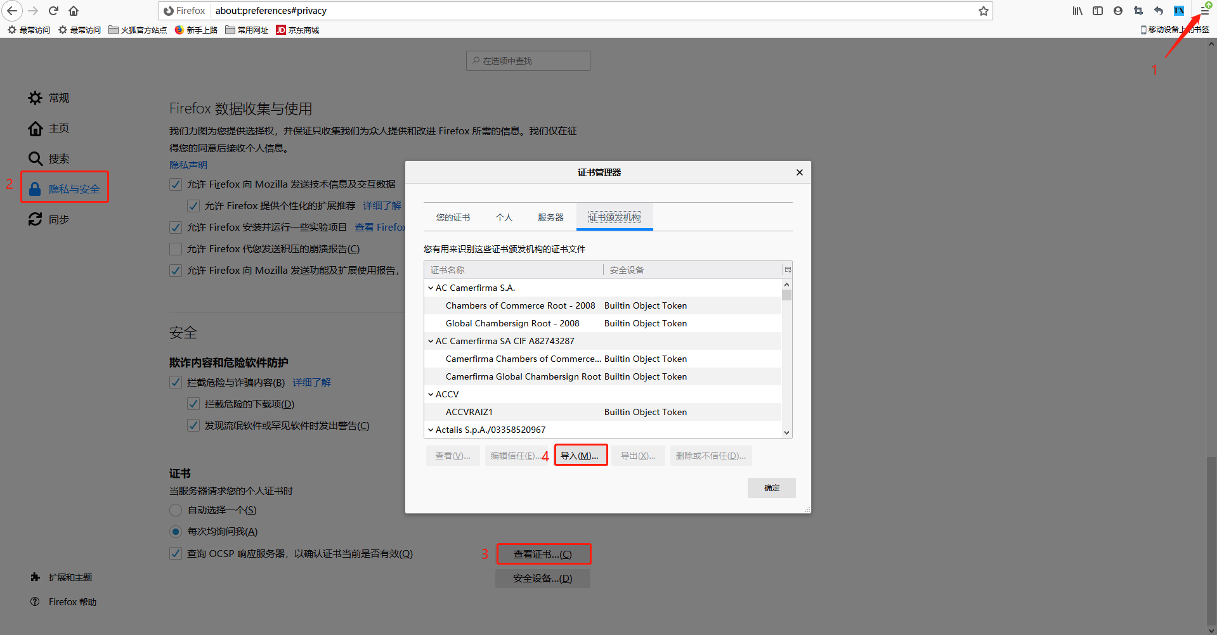Toggle 允许 Firefox 提供个性化的扩展推荐 checkbox

coord(193,206)
